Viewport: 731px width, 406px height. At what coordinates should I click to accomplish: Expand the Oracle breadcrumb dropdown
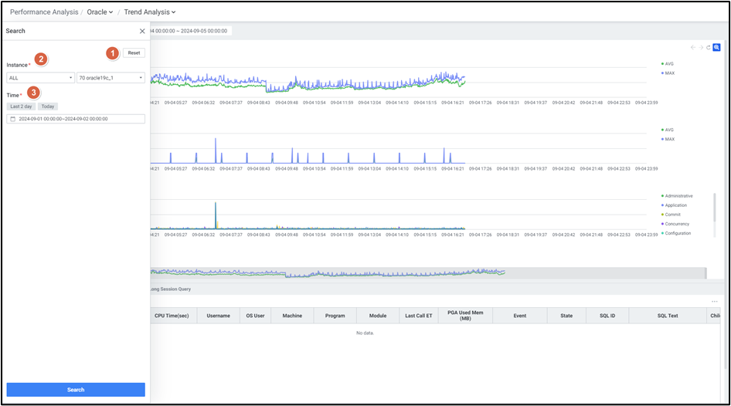(x=100, y=12)
